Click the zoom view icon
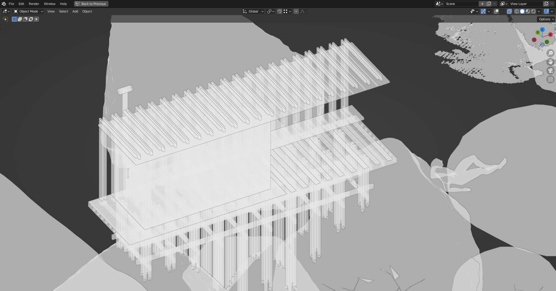The height and width of the screenshot is (291, 556). coord(550,53)
